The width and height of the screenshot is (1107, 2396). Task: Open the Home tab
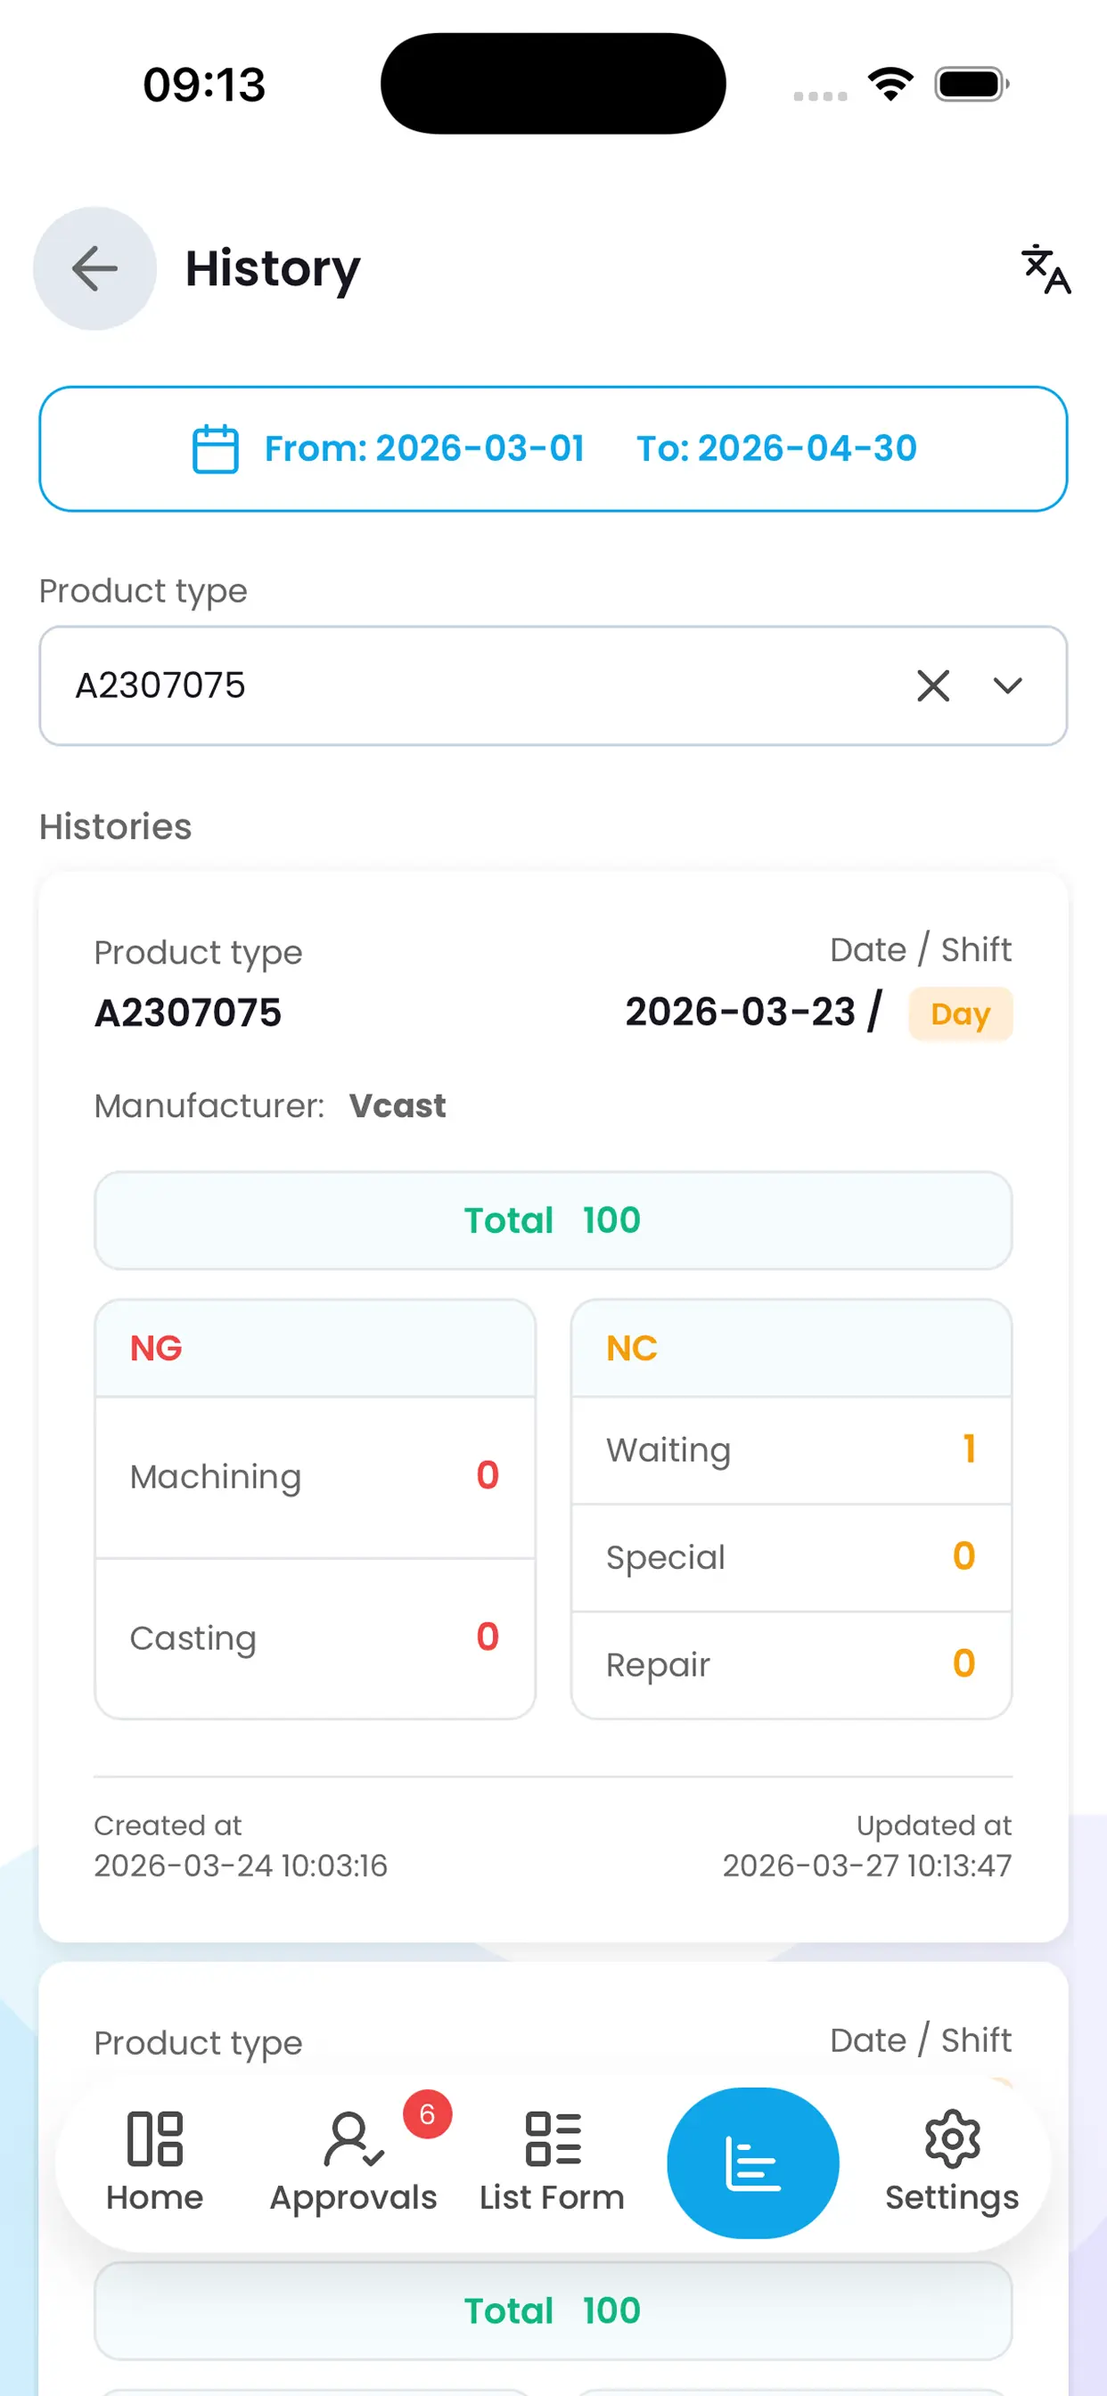(x=154, y=2162)
